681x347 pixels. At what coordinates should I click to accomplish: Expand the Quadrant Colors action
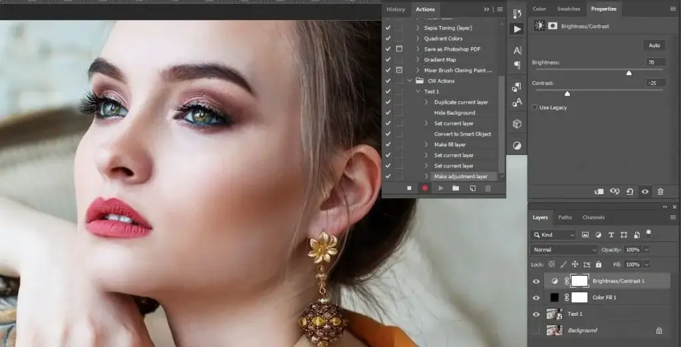(x=418, y=39)
